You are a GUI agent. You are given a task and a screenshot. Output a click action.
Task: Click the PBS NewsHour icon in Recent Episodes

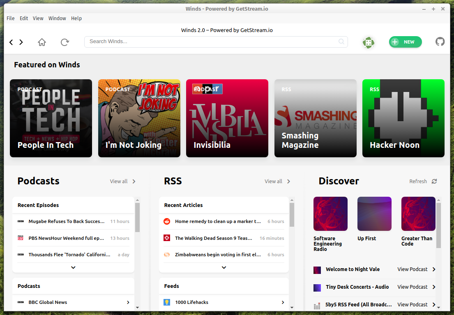pos(21,238)
